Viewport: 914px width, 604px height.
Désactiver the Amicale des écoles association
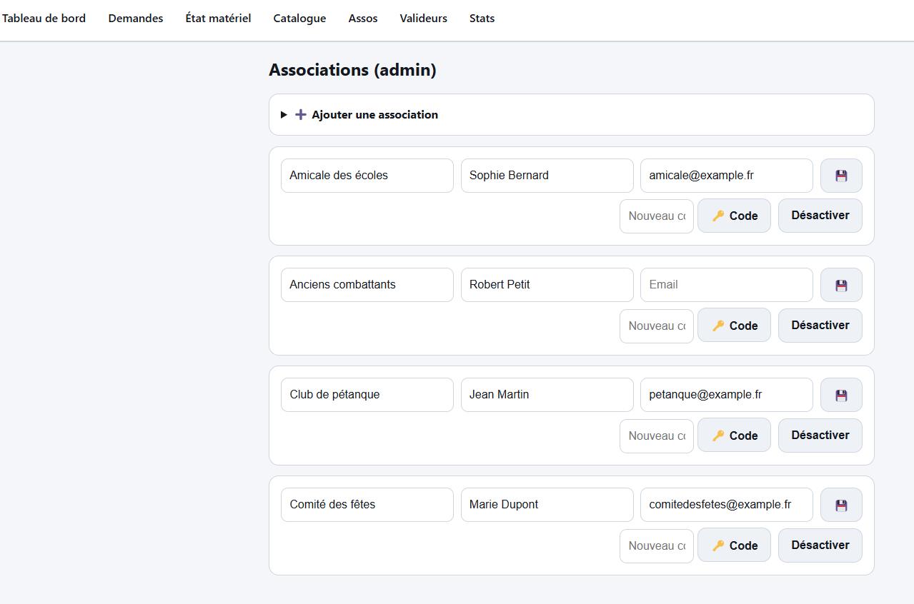point(820,216)
